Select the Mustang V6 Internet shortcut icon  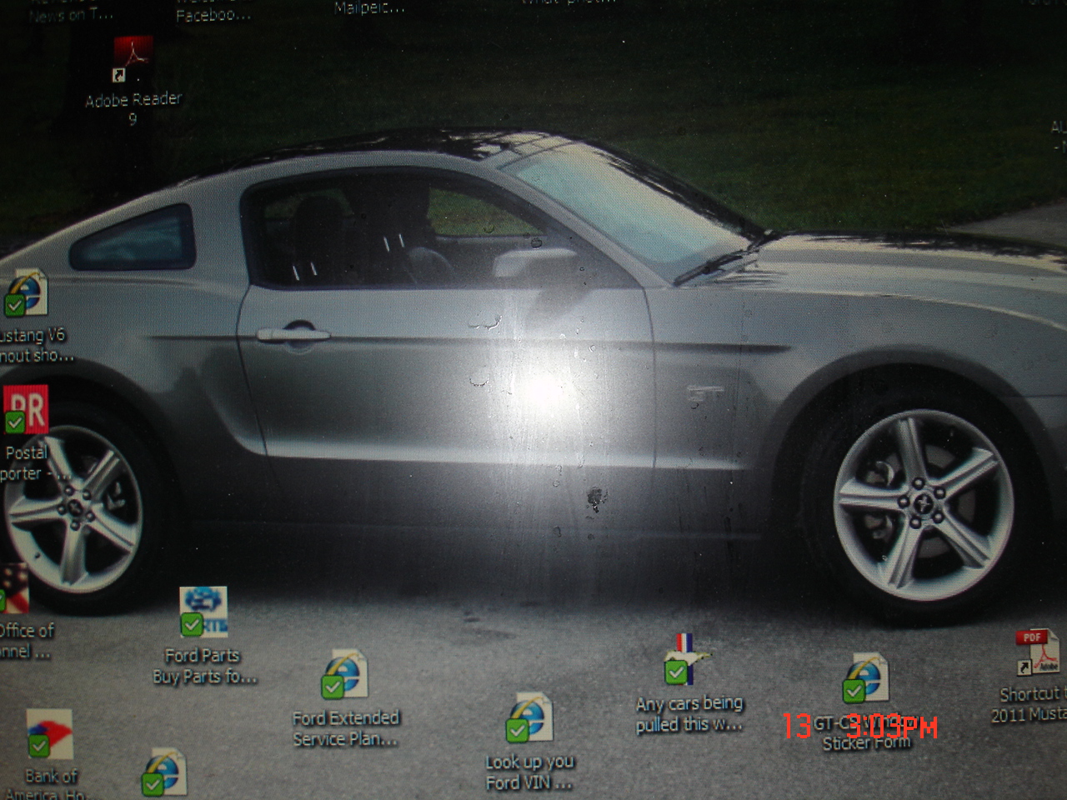pyautogui.click(x=26, y=293)
